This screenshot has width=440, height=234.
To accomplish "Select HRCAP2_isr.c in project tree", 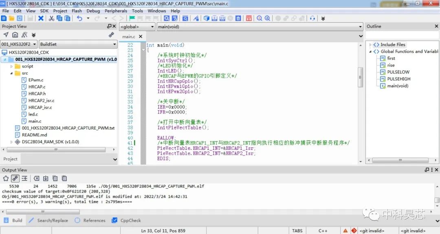I will [x=41, y=101].
